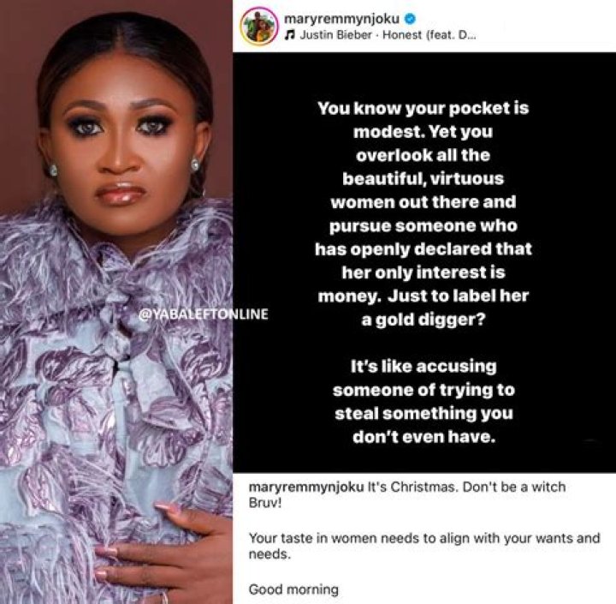The image size is (616, 604).
Task: Tap the black quote post image
Action: 424,262
